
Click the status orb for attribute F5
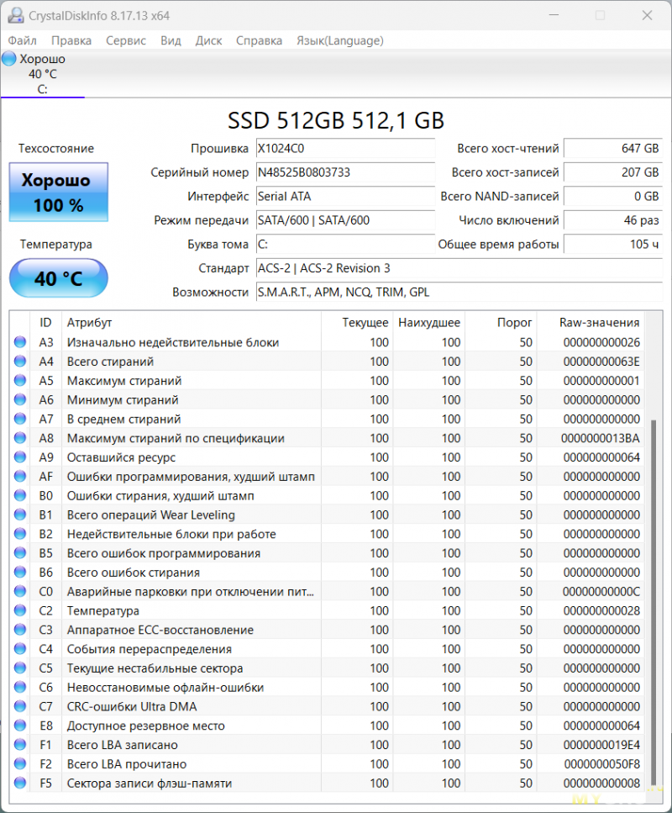tap(20, 784)
